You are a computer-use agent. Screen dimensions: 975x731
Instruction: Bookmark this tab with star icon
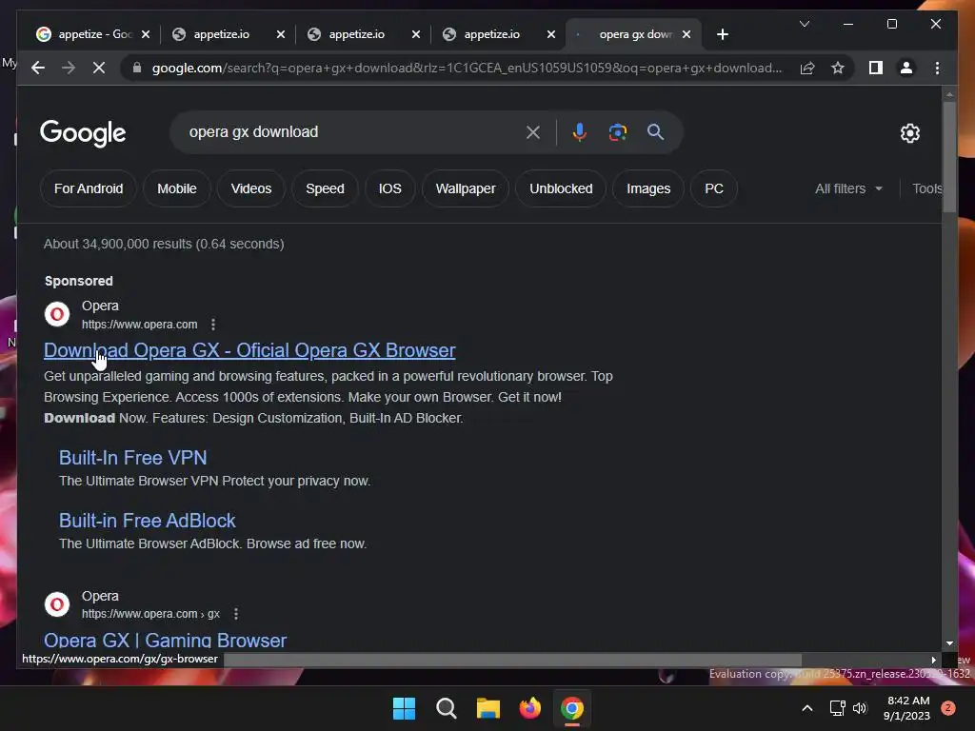[838, 68]
